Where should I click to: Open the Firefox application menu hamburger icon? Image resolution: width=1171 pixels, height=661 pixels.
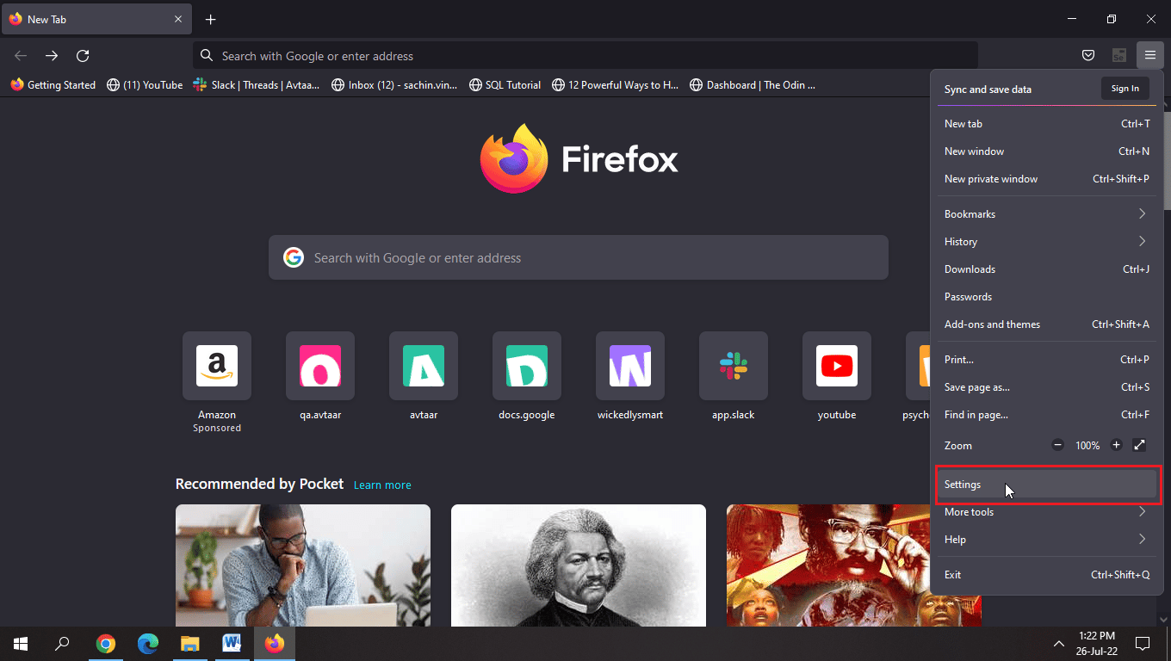tap(1149, 56)
